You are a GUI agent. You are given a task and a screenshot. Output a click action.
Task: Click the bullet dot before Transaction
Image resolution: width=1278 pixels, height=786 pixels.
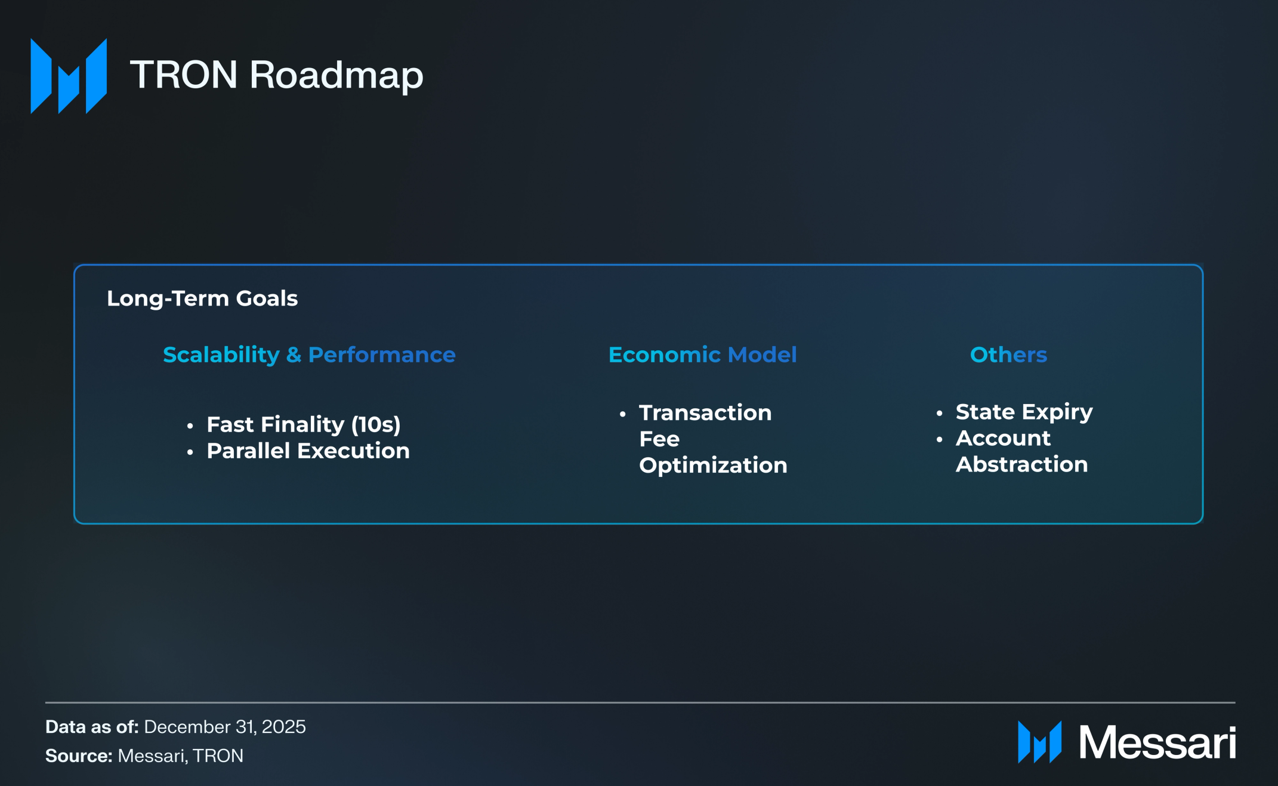click(622, 414)
